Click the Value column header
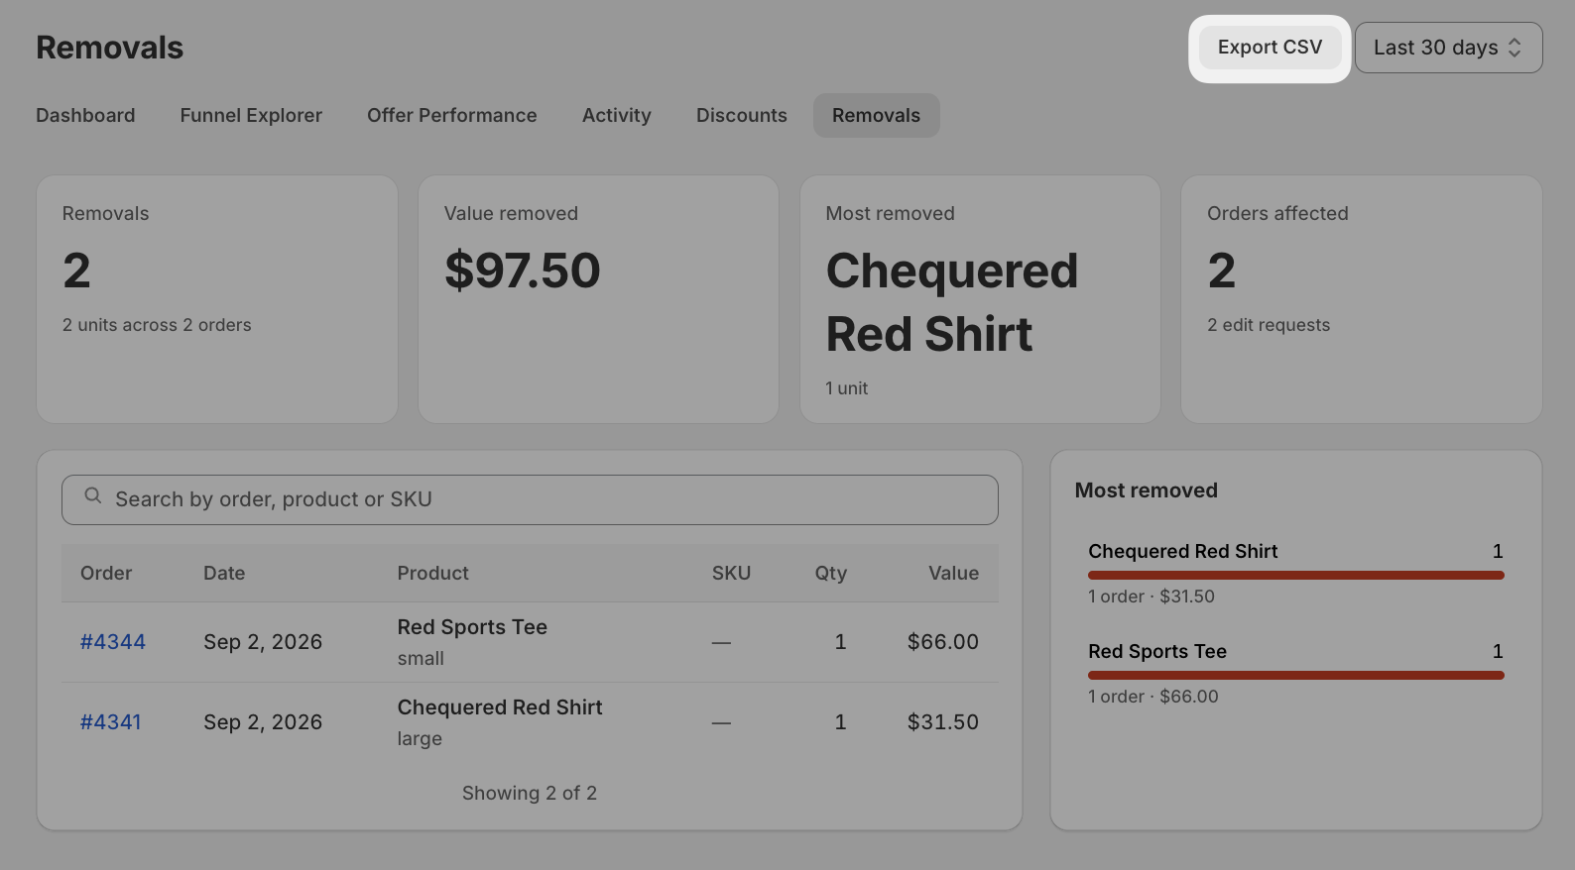 (x=953, y=573)
